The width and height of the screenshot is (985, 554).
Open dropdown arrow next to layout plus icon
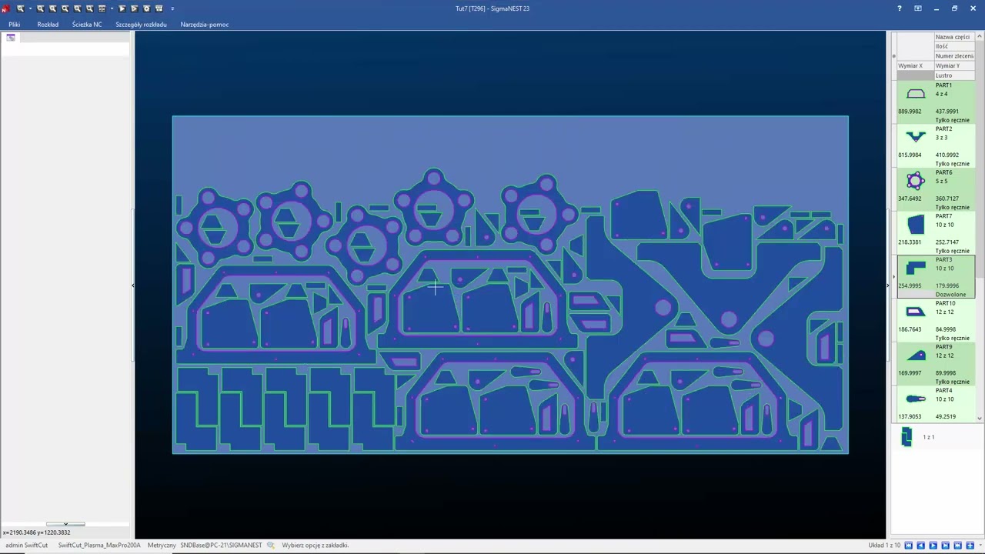tap(980, 545)
